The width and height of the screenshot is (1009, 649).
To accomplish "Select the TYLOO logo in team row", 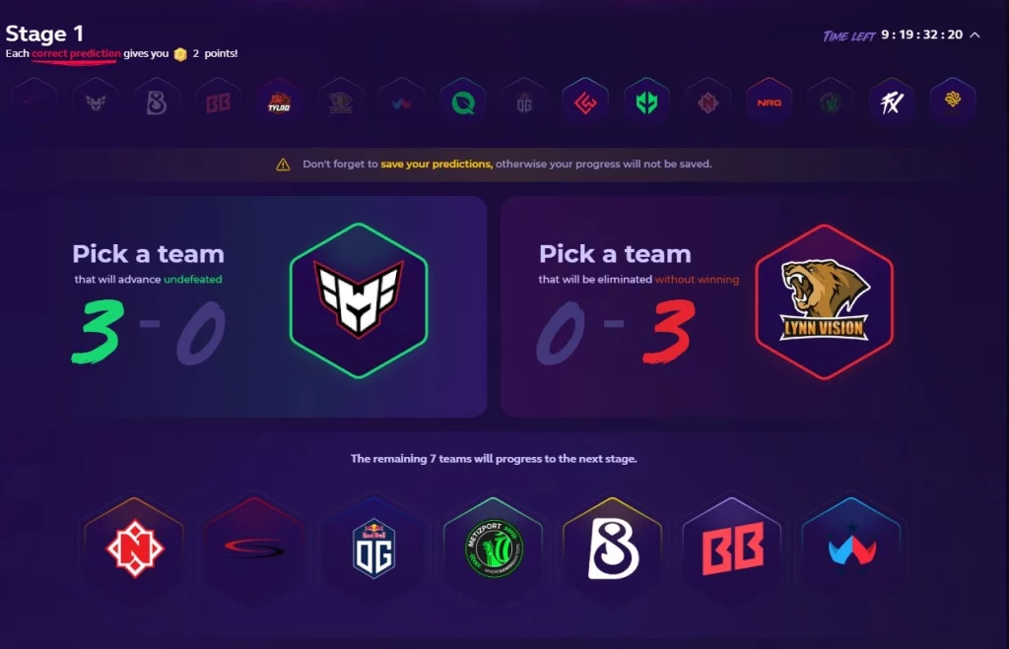I will 279,102.
